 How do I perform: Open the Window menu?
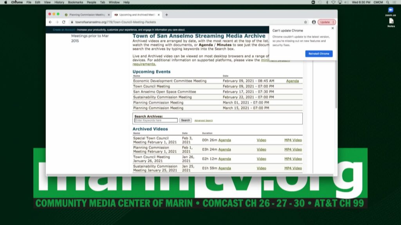pos(114,2)
